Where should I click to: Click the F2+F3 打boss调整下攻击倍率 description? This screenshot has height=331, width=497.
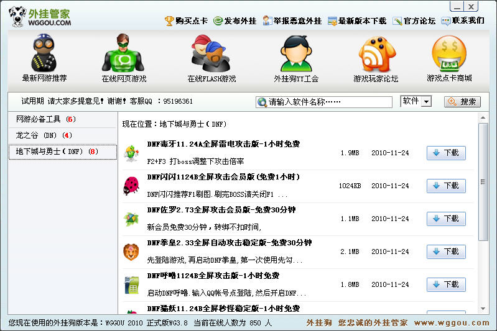tap(195, 161)
